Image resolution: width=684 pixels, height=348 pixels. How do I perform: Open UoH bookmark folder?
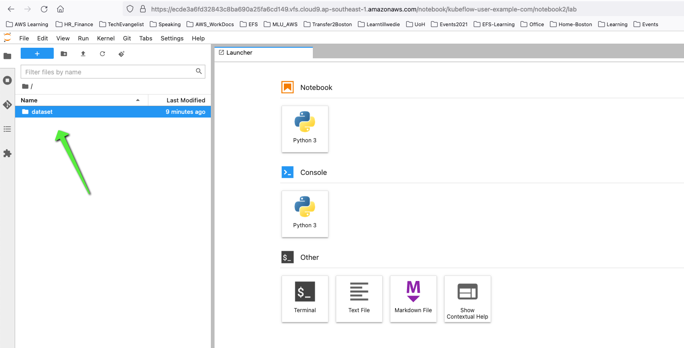416,24
